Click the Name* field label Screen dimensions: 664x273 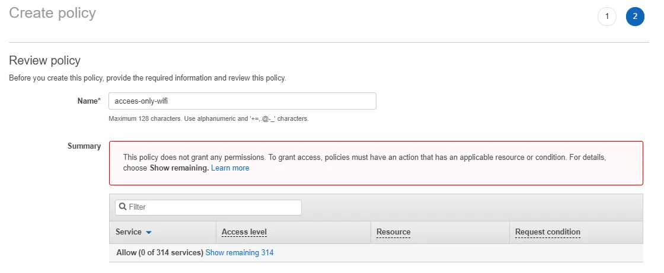click(89, 101)
